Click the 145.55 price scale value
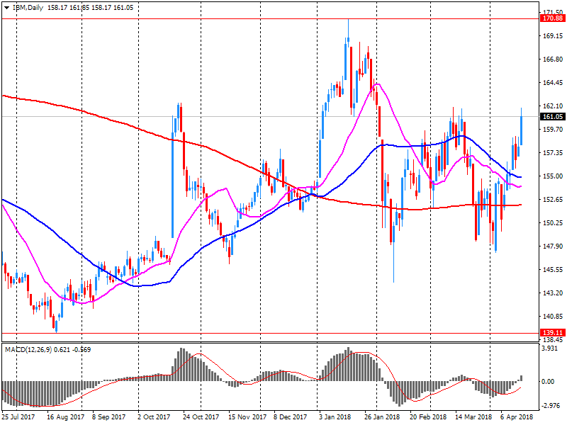 [553, 270]
